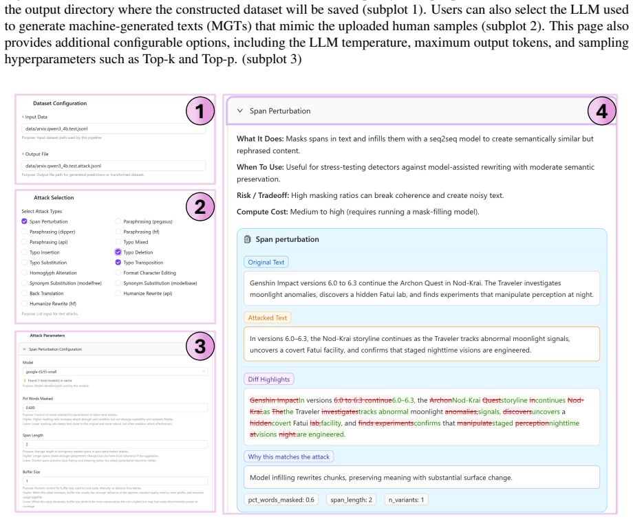This screenshot has width=633, height=519.
Task: Uncheck the Span Perturbation attack checkbox
Action: (x=24, y=221)
